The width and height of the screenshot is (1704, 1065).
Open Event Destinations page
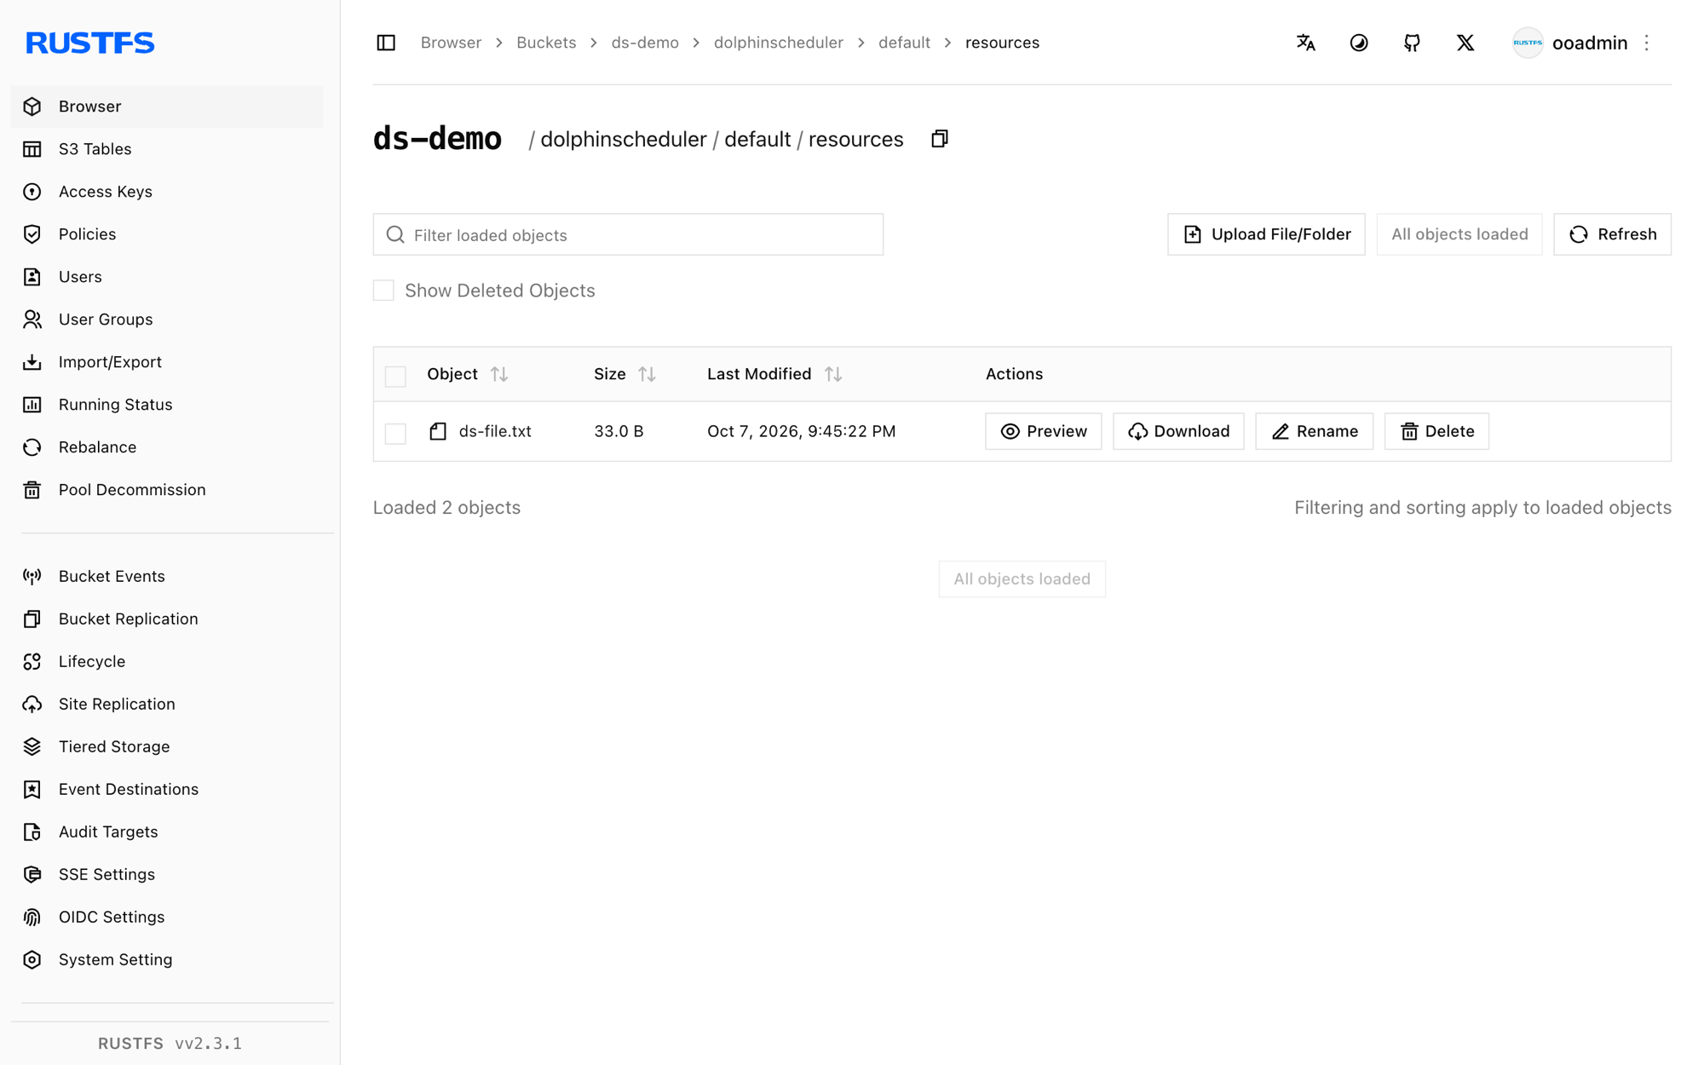(167, 789)
